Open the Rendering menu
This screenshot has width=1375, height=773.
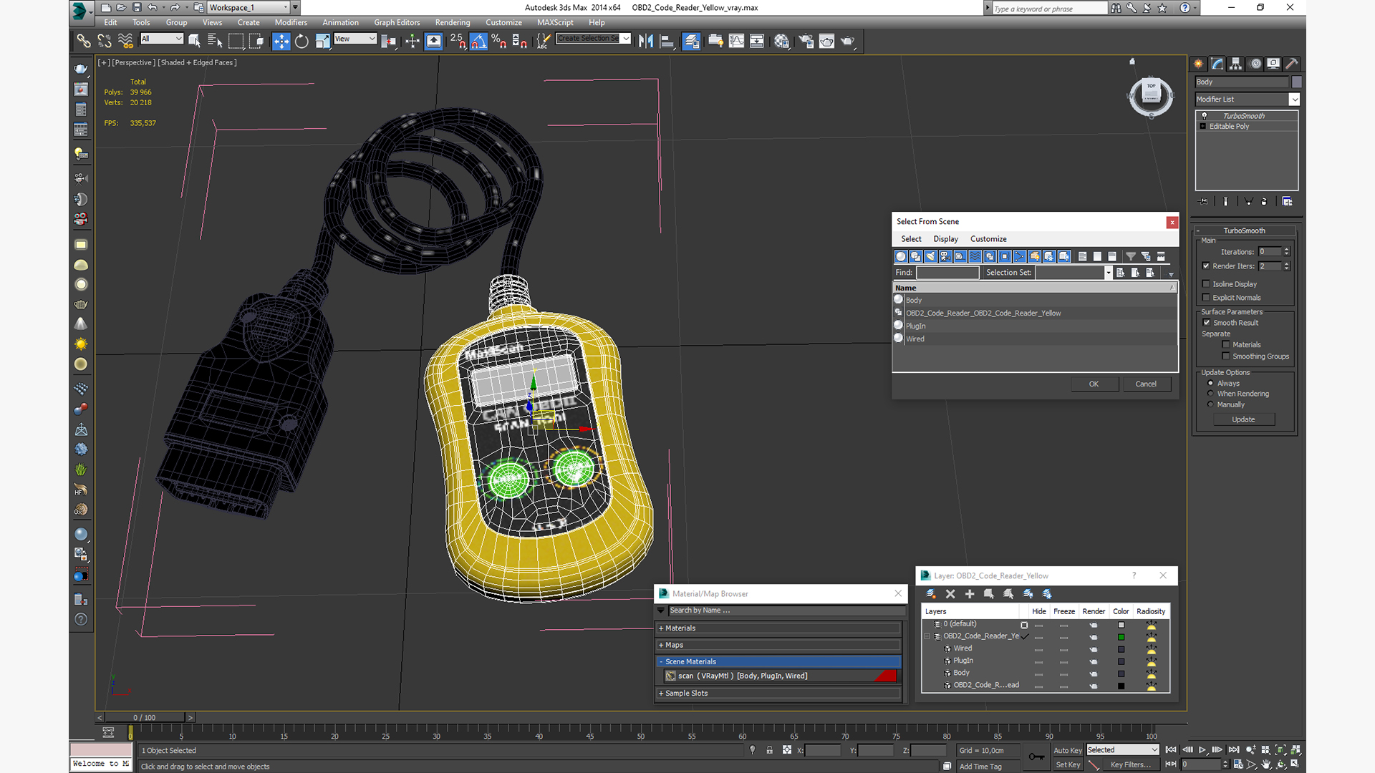pos(453,22)
